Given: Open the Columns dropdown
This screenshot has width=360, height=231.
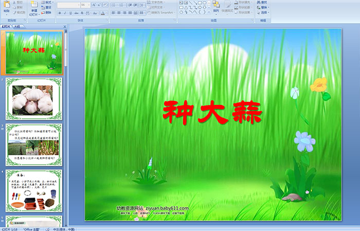Looking at the screenshot, I should tap(142, 13).
